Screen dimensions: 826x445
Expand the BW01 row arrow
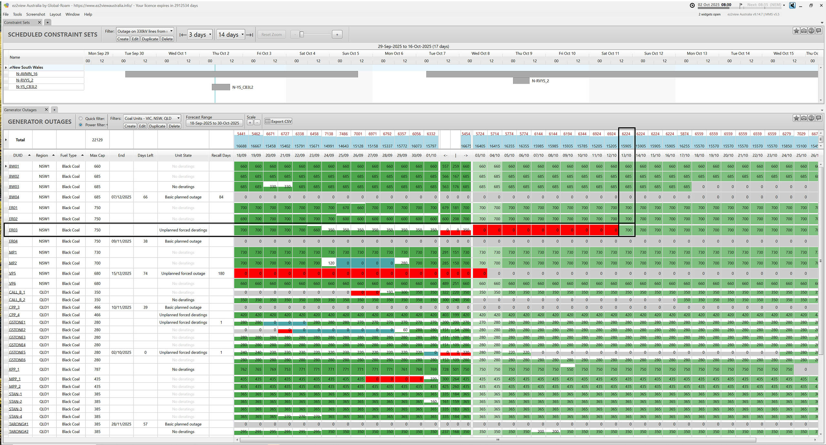coord(6,167)
